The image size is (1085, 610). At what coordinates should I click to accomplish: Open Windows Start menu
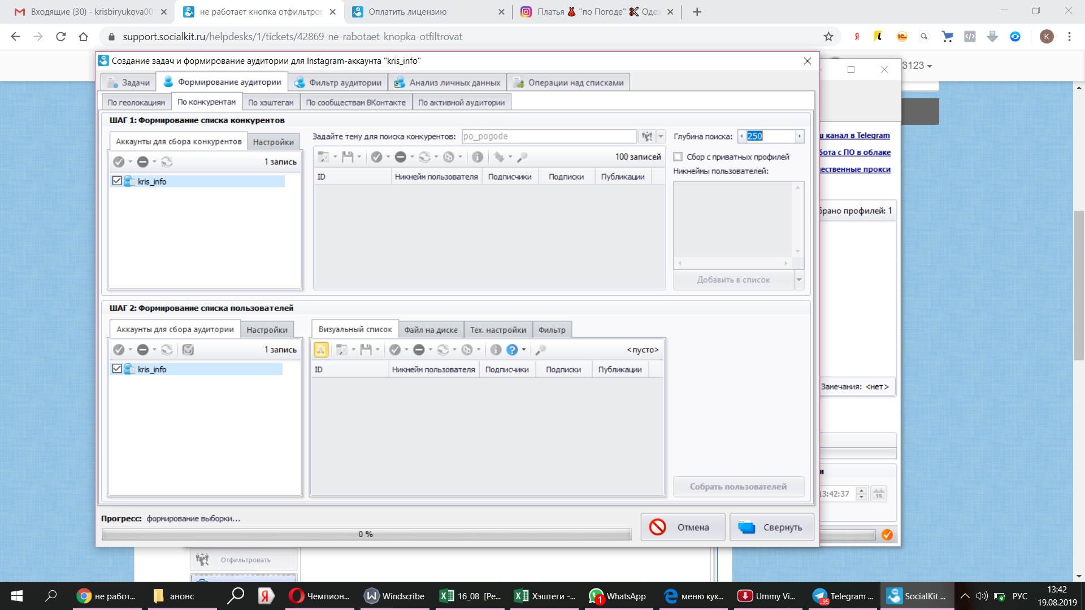point(17,596)
